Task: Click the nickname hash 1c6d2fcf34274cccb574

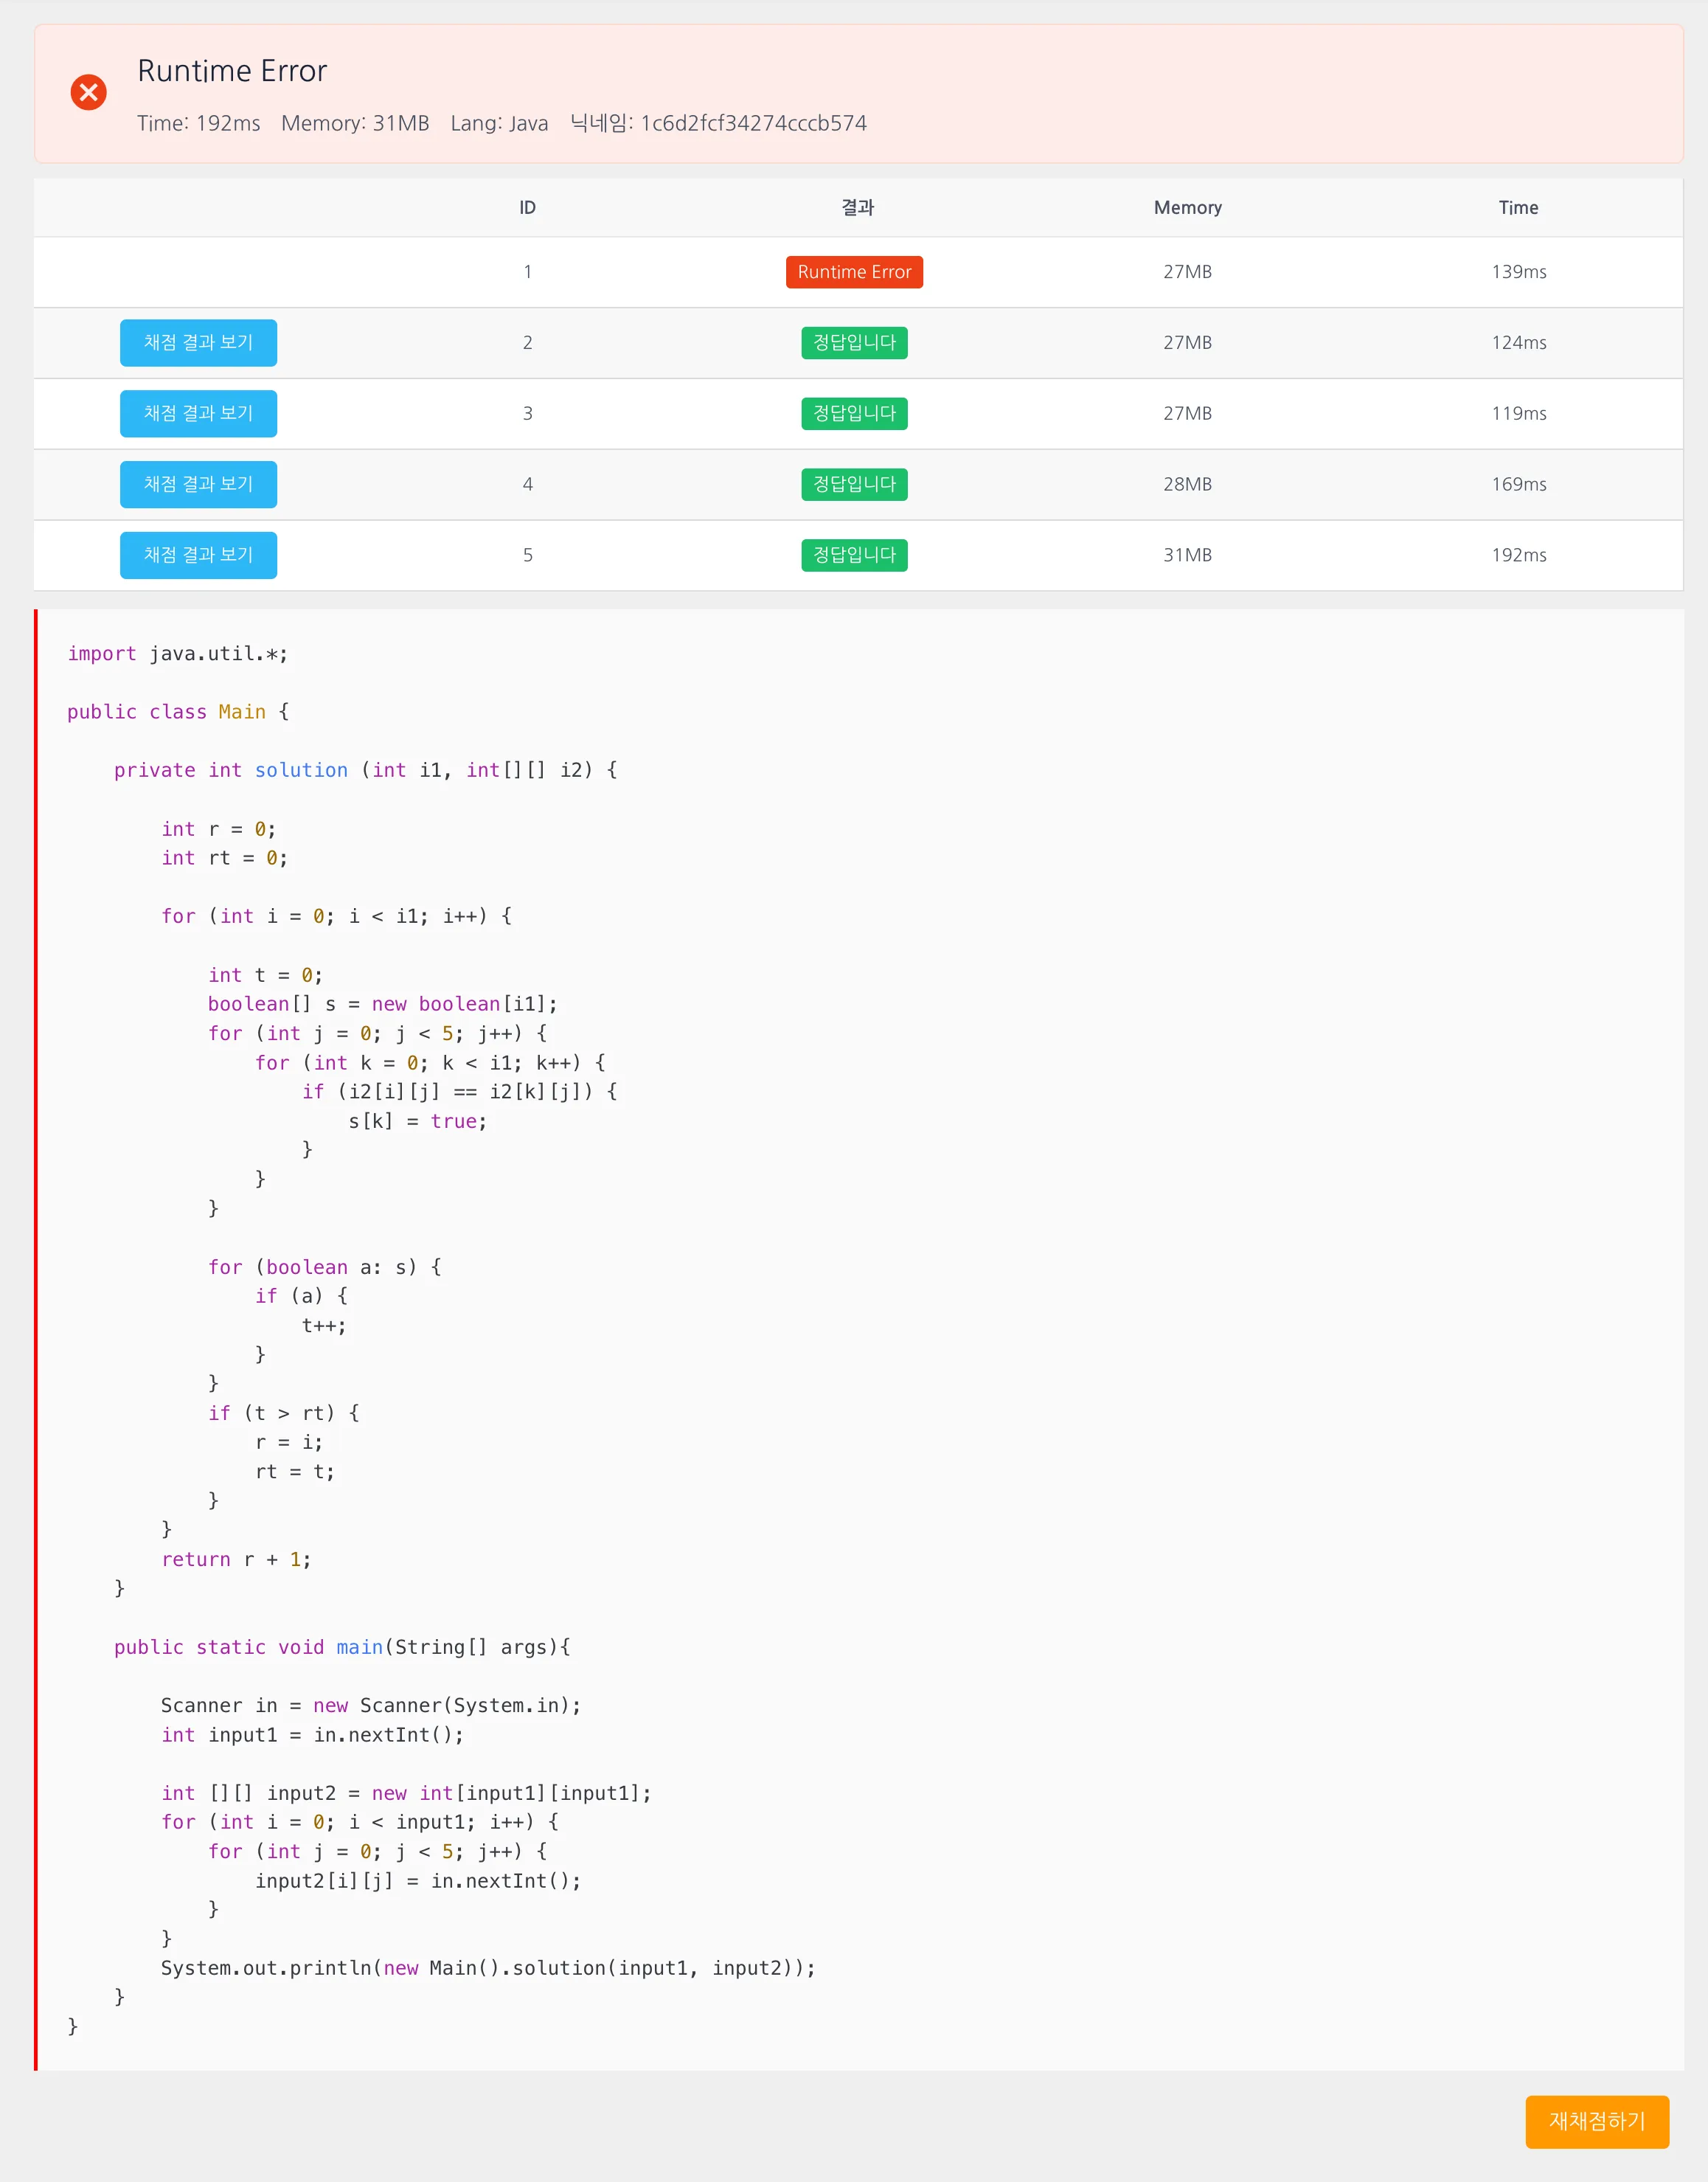Action: 753,123
